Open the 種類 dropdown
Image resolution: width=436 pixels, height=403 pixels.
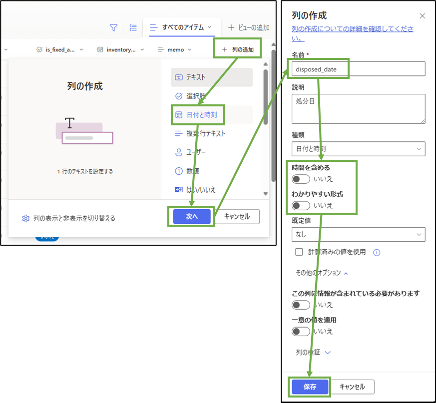pos(359,149)
